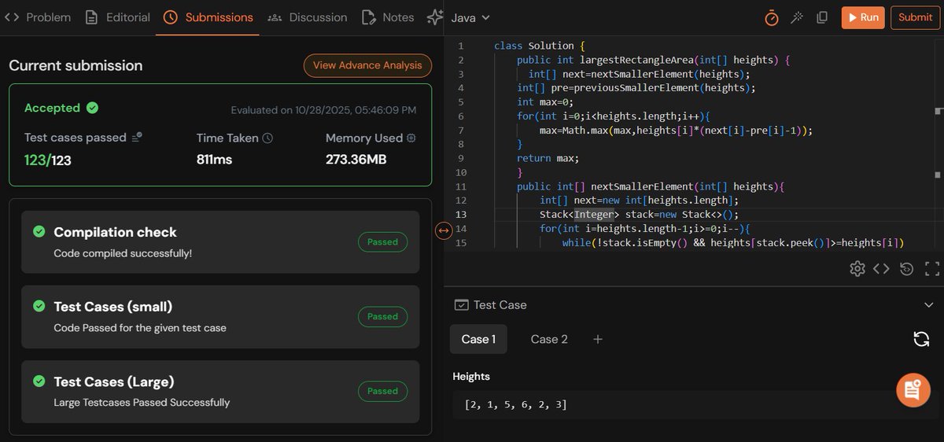The height and width of the screenshot is (442, 944).
Task: Select Case 1 tab
Action: pyautogui.click(x=478, y=339)
